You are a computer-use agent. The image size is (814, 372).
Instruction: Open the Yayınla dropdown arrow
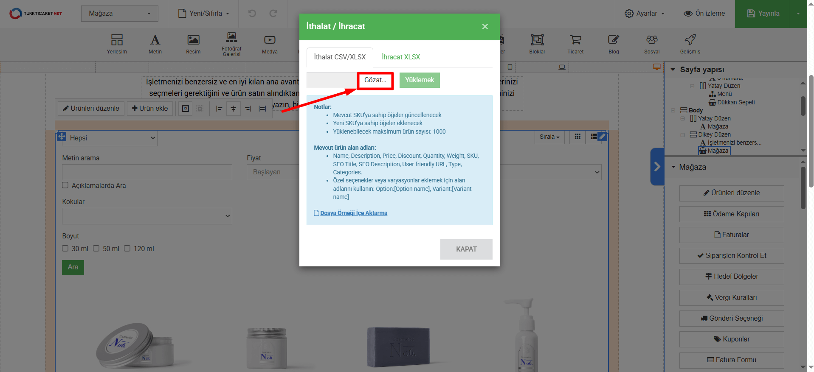click(798, 14)
